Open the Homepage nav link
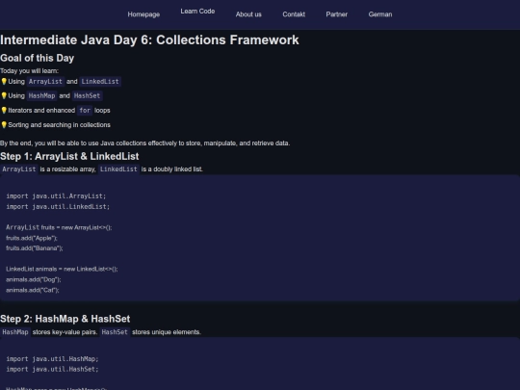Screen dimensions: 520x390 [143, 14]
